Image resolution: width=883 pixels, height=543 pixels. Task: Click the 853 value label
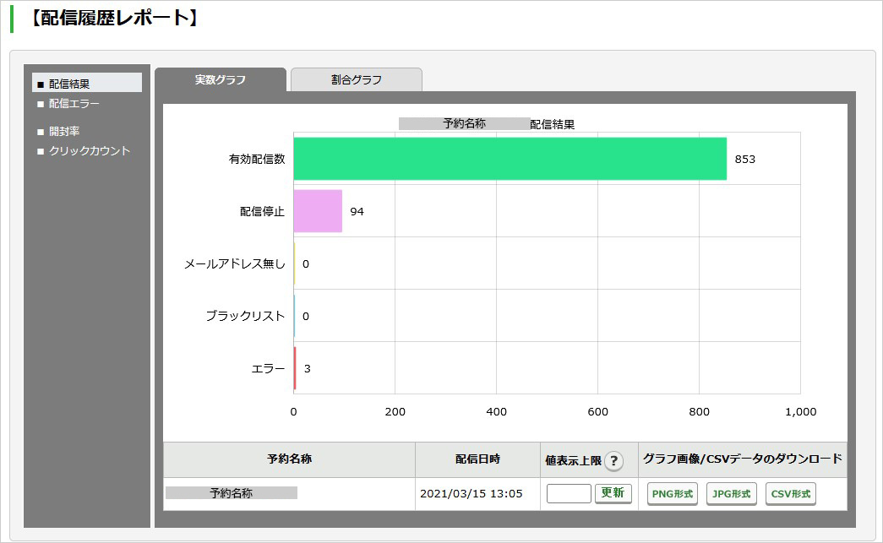click(744, 160)
